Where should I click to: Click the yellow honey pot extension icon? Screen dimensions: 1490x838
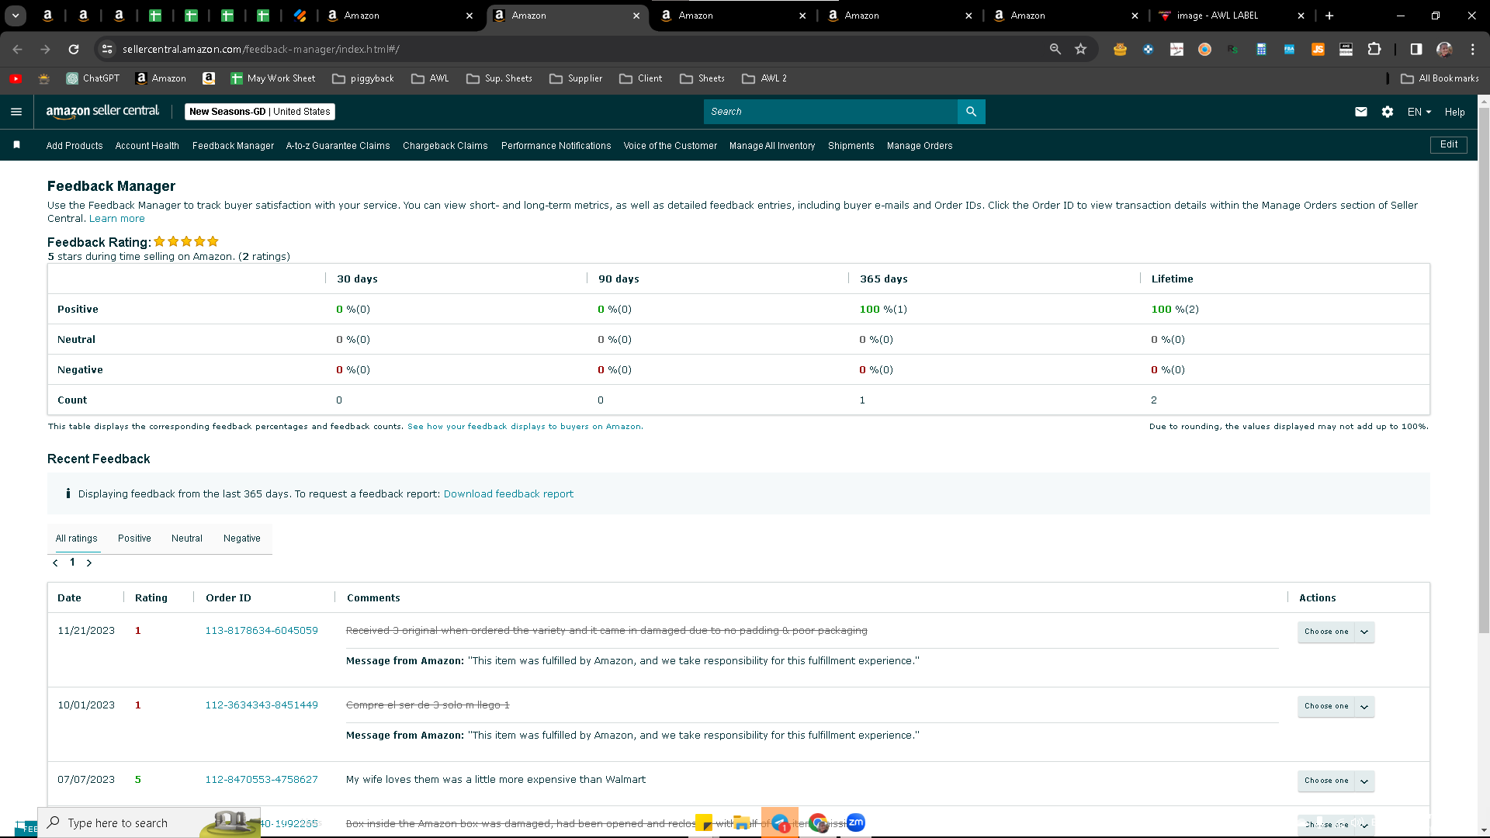tap(1120, 49)
